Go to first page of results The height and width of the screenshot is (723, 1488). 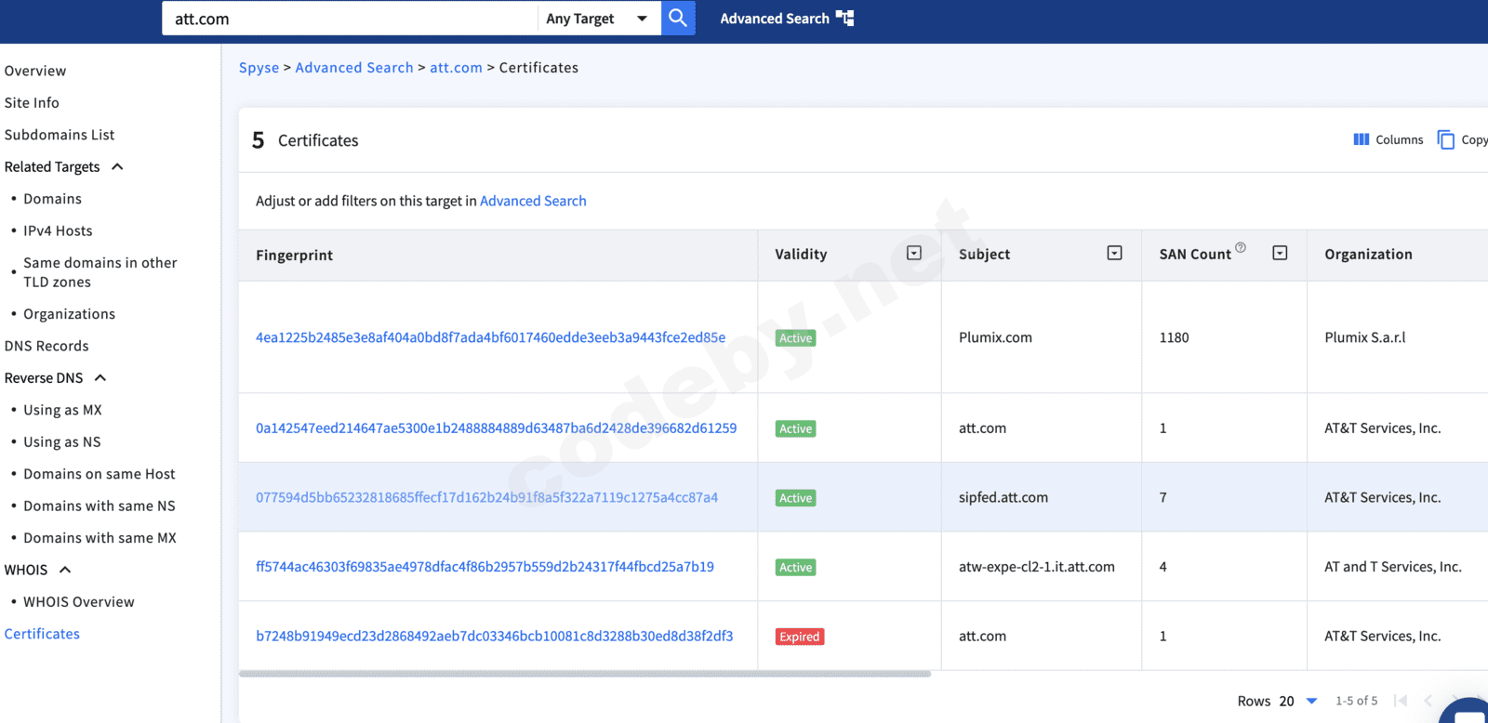click(x=1401, y=700)
